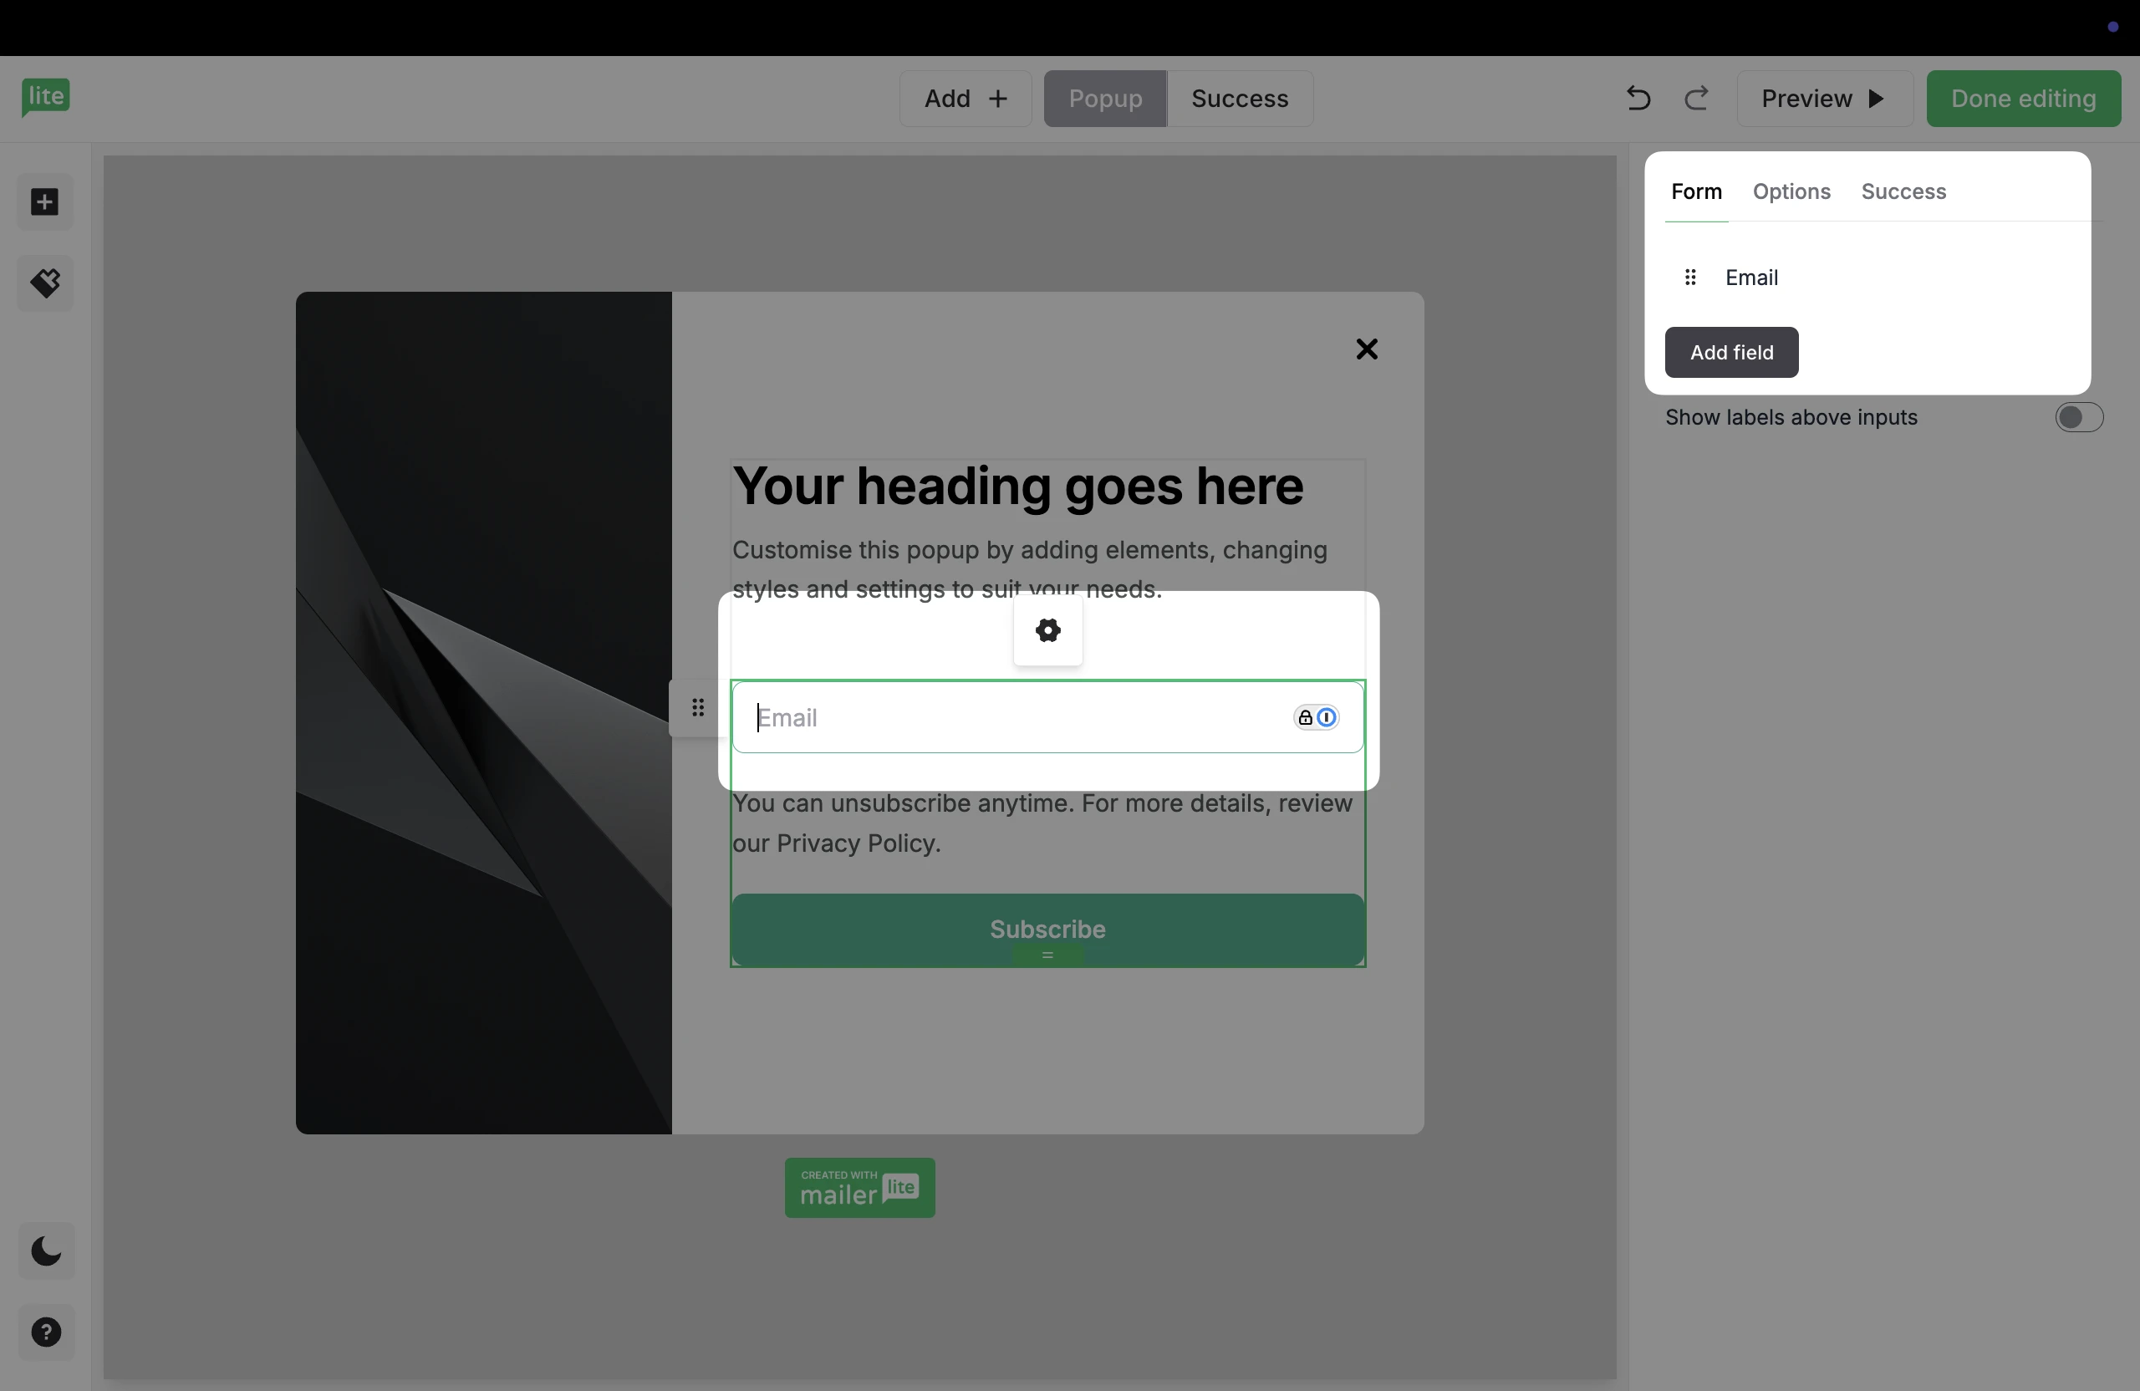Select the Success view in top bar
The height and width of the screenshot is (1391, 2140).
[x=1239, y=98]
